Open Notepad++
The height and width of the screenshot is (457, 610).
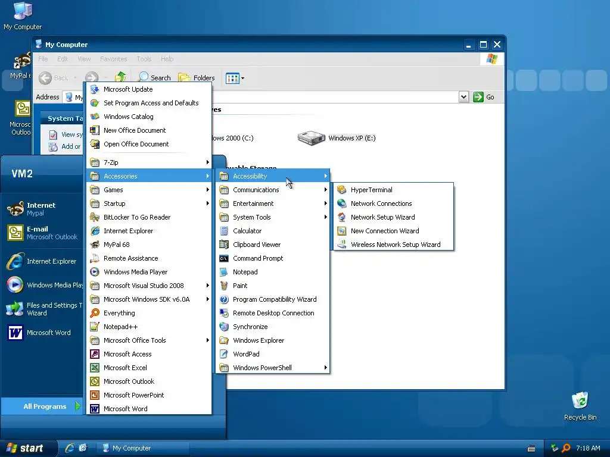coord(149,327)
